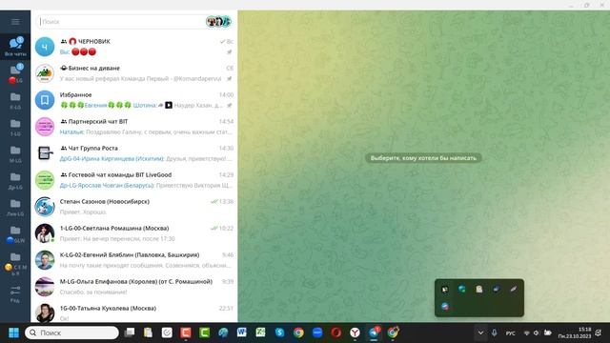Switch to the 1-LG folder
This screenshot has width=610, height=343.
pos(15,128)
